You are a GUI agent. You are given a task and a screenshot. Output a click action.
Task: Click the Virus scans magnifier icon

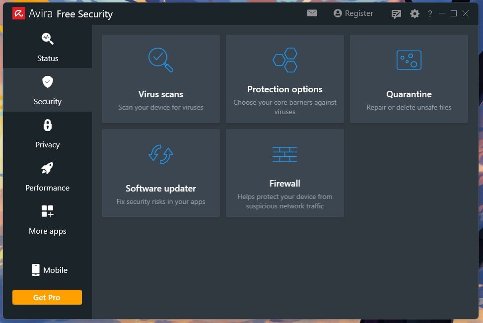point(161,60)
